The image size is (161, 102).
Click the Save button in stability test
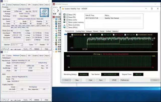101,80
